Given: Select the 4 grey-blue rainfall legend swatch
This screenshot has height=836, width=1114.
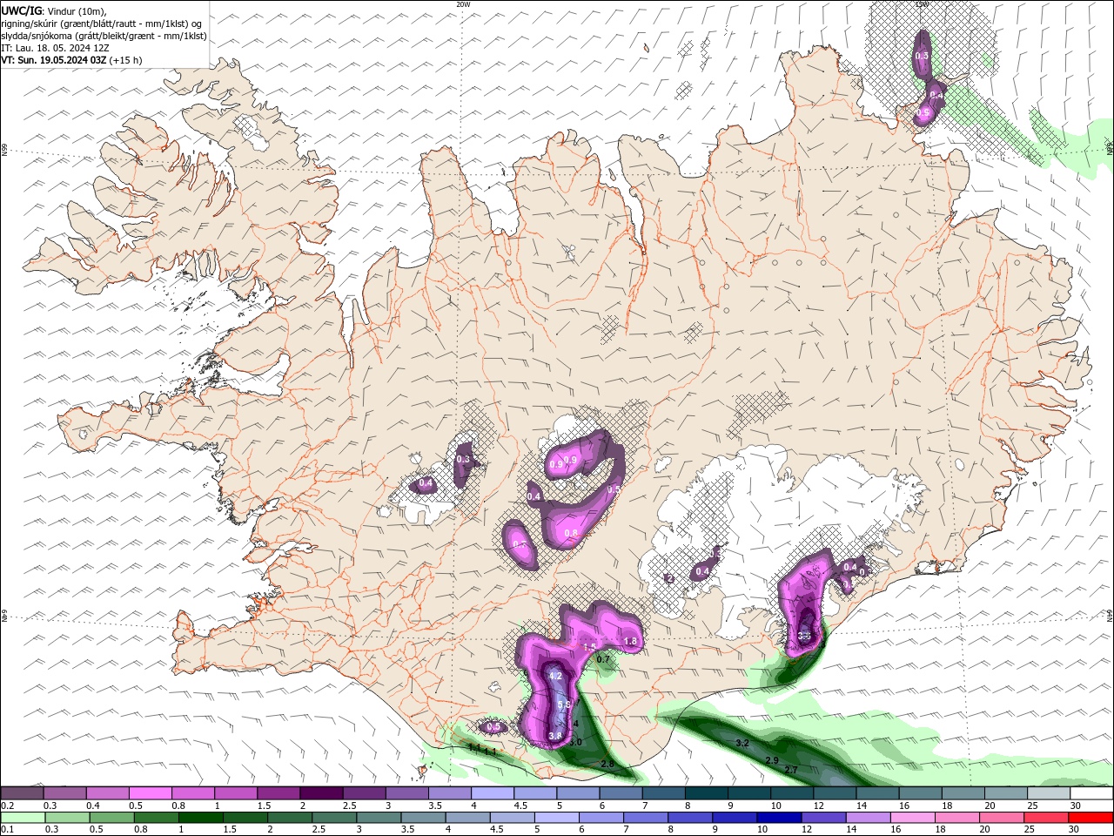Looking at the screenshot, I should 468,818.
